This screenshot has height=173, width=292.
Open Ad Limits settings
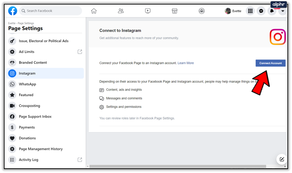click(x=45, y=52)
